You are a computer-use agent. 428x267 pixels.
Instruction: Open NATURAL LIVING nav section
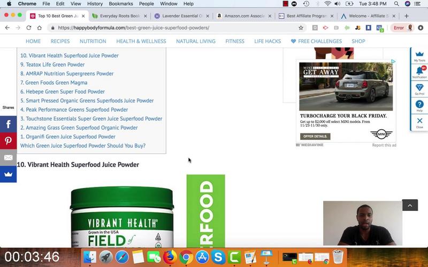click(196, 41)
